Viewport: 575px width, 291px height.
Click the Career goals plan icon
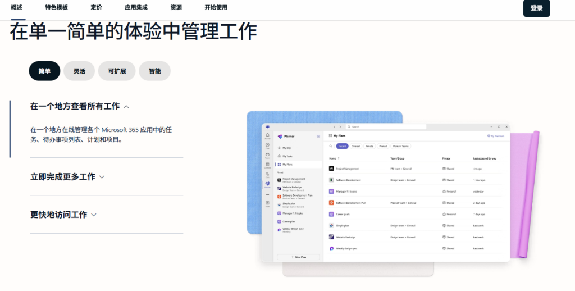coord(331,214)
